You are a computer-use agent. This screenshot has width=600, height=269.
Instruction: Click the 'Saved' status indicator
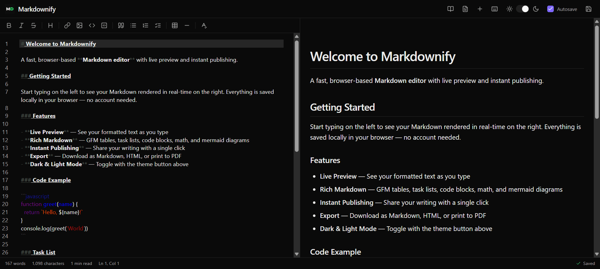586,263
